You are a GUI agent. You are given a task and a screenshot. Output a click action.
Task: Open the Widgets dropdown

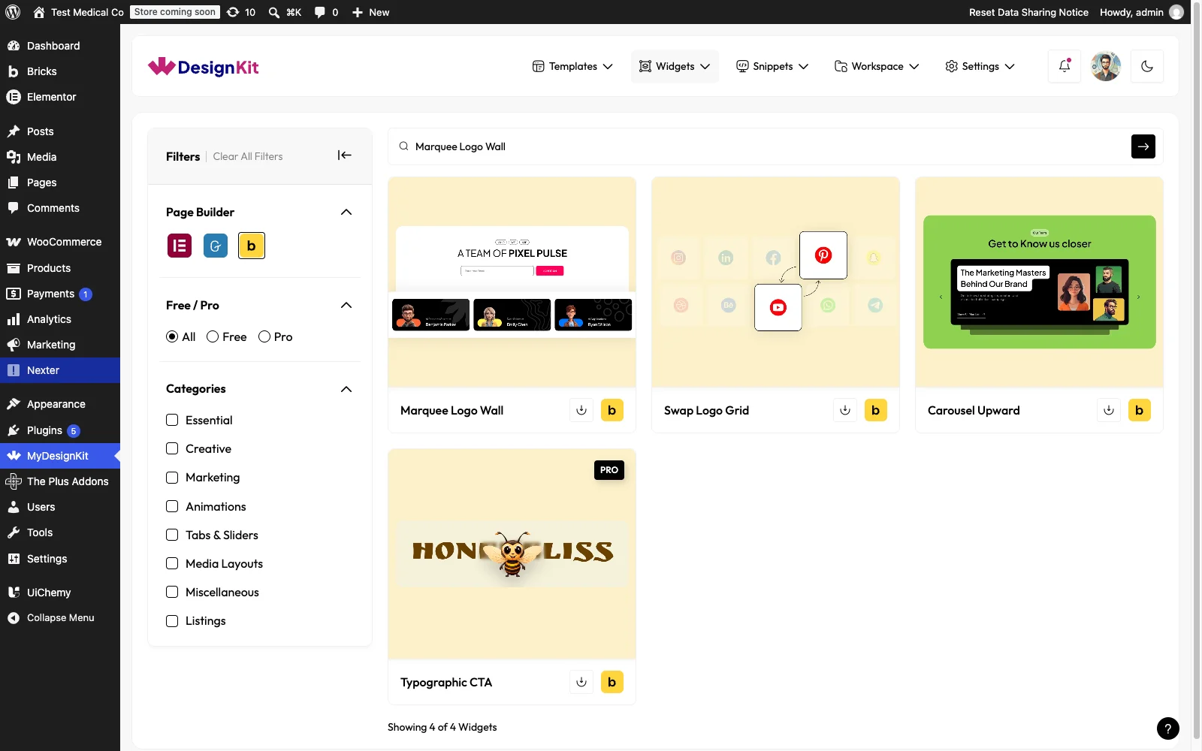(x=675, y=66)
